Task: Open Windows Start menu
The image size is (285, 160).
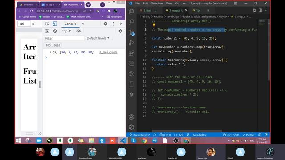Action: pyautogui.click(x=19, y=140)
